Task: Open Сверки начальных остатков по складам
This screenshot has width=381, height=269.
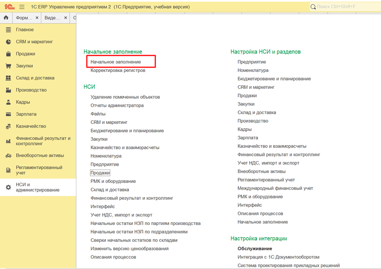Action: click(x=134, y=240)
